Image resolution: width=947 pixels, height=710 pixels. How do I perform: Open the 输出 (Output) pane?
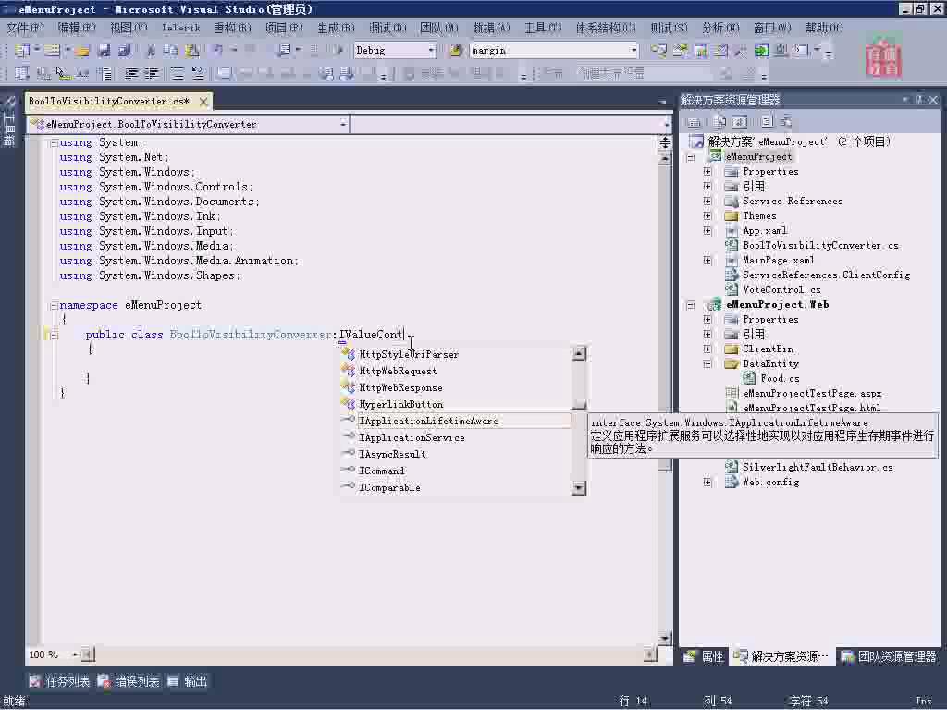188,682
